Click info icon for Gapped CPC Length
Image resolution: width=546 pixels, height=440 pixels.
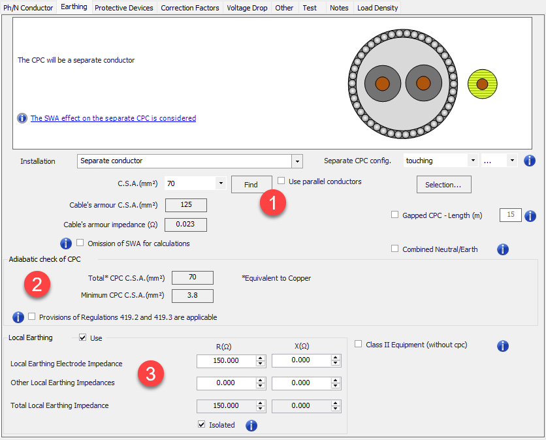coord(530,215)
